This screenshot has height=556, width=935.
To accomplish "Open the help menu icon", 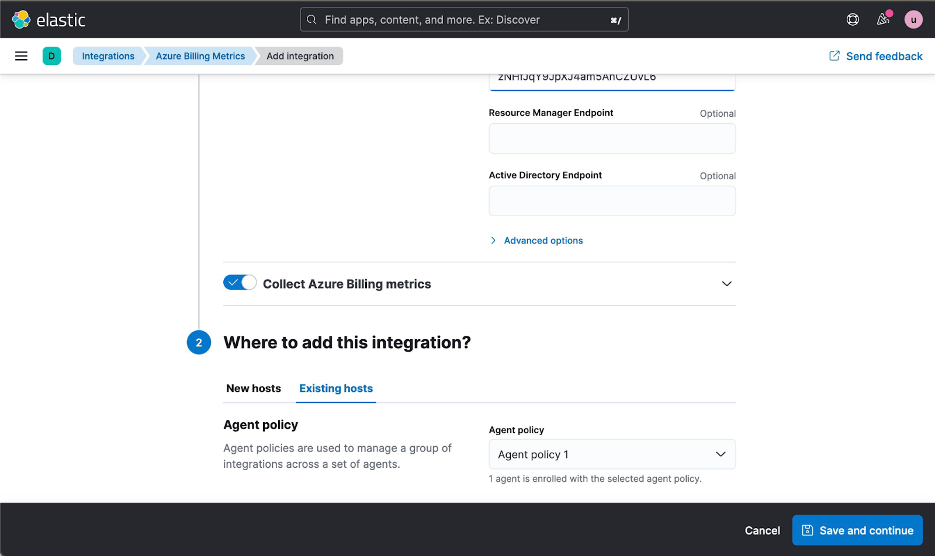I will click(853, 19).
